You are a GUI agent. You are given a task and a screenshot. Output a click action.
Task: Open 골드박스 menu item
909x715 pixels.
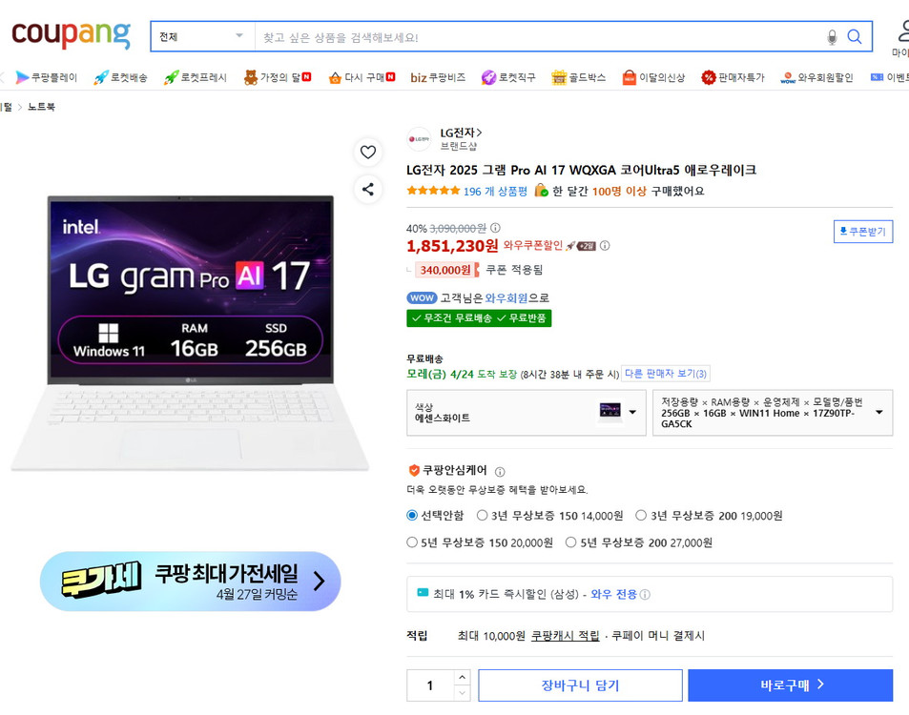tap(578, 77)
